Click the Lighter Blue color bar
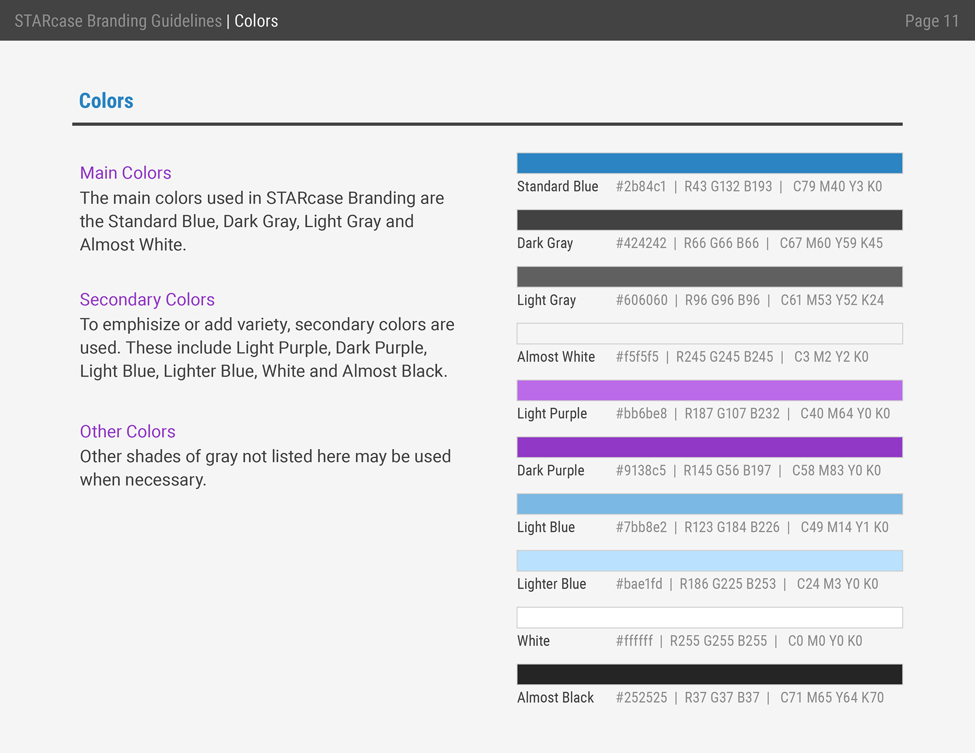 (x=709, y=561)
